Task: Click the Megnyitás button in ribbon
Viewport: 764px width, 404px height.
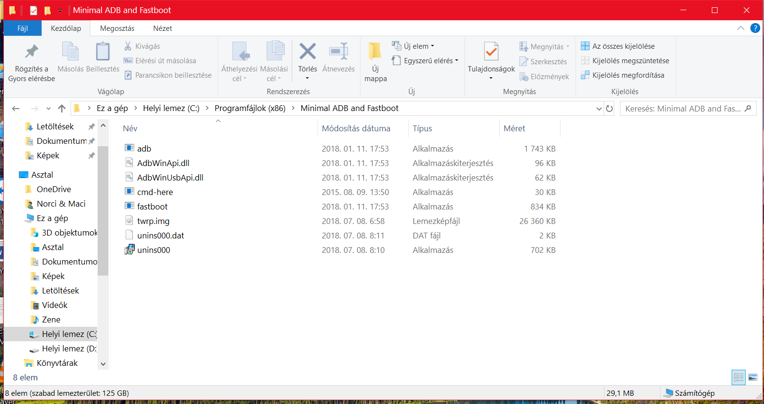Action: pos(545,46)
